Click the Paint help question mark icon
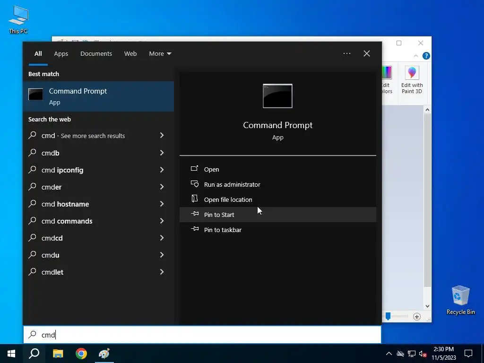 coord(426,56)
